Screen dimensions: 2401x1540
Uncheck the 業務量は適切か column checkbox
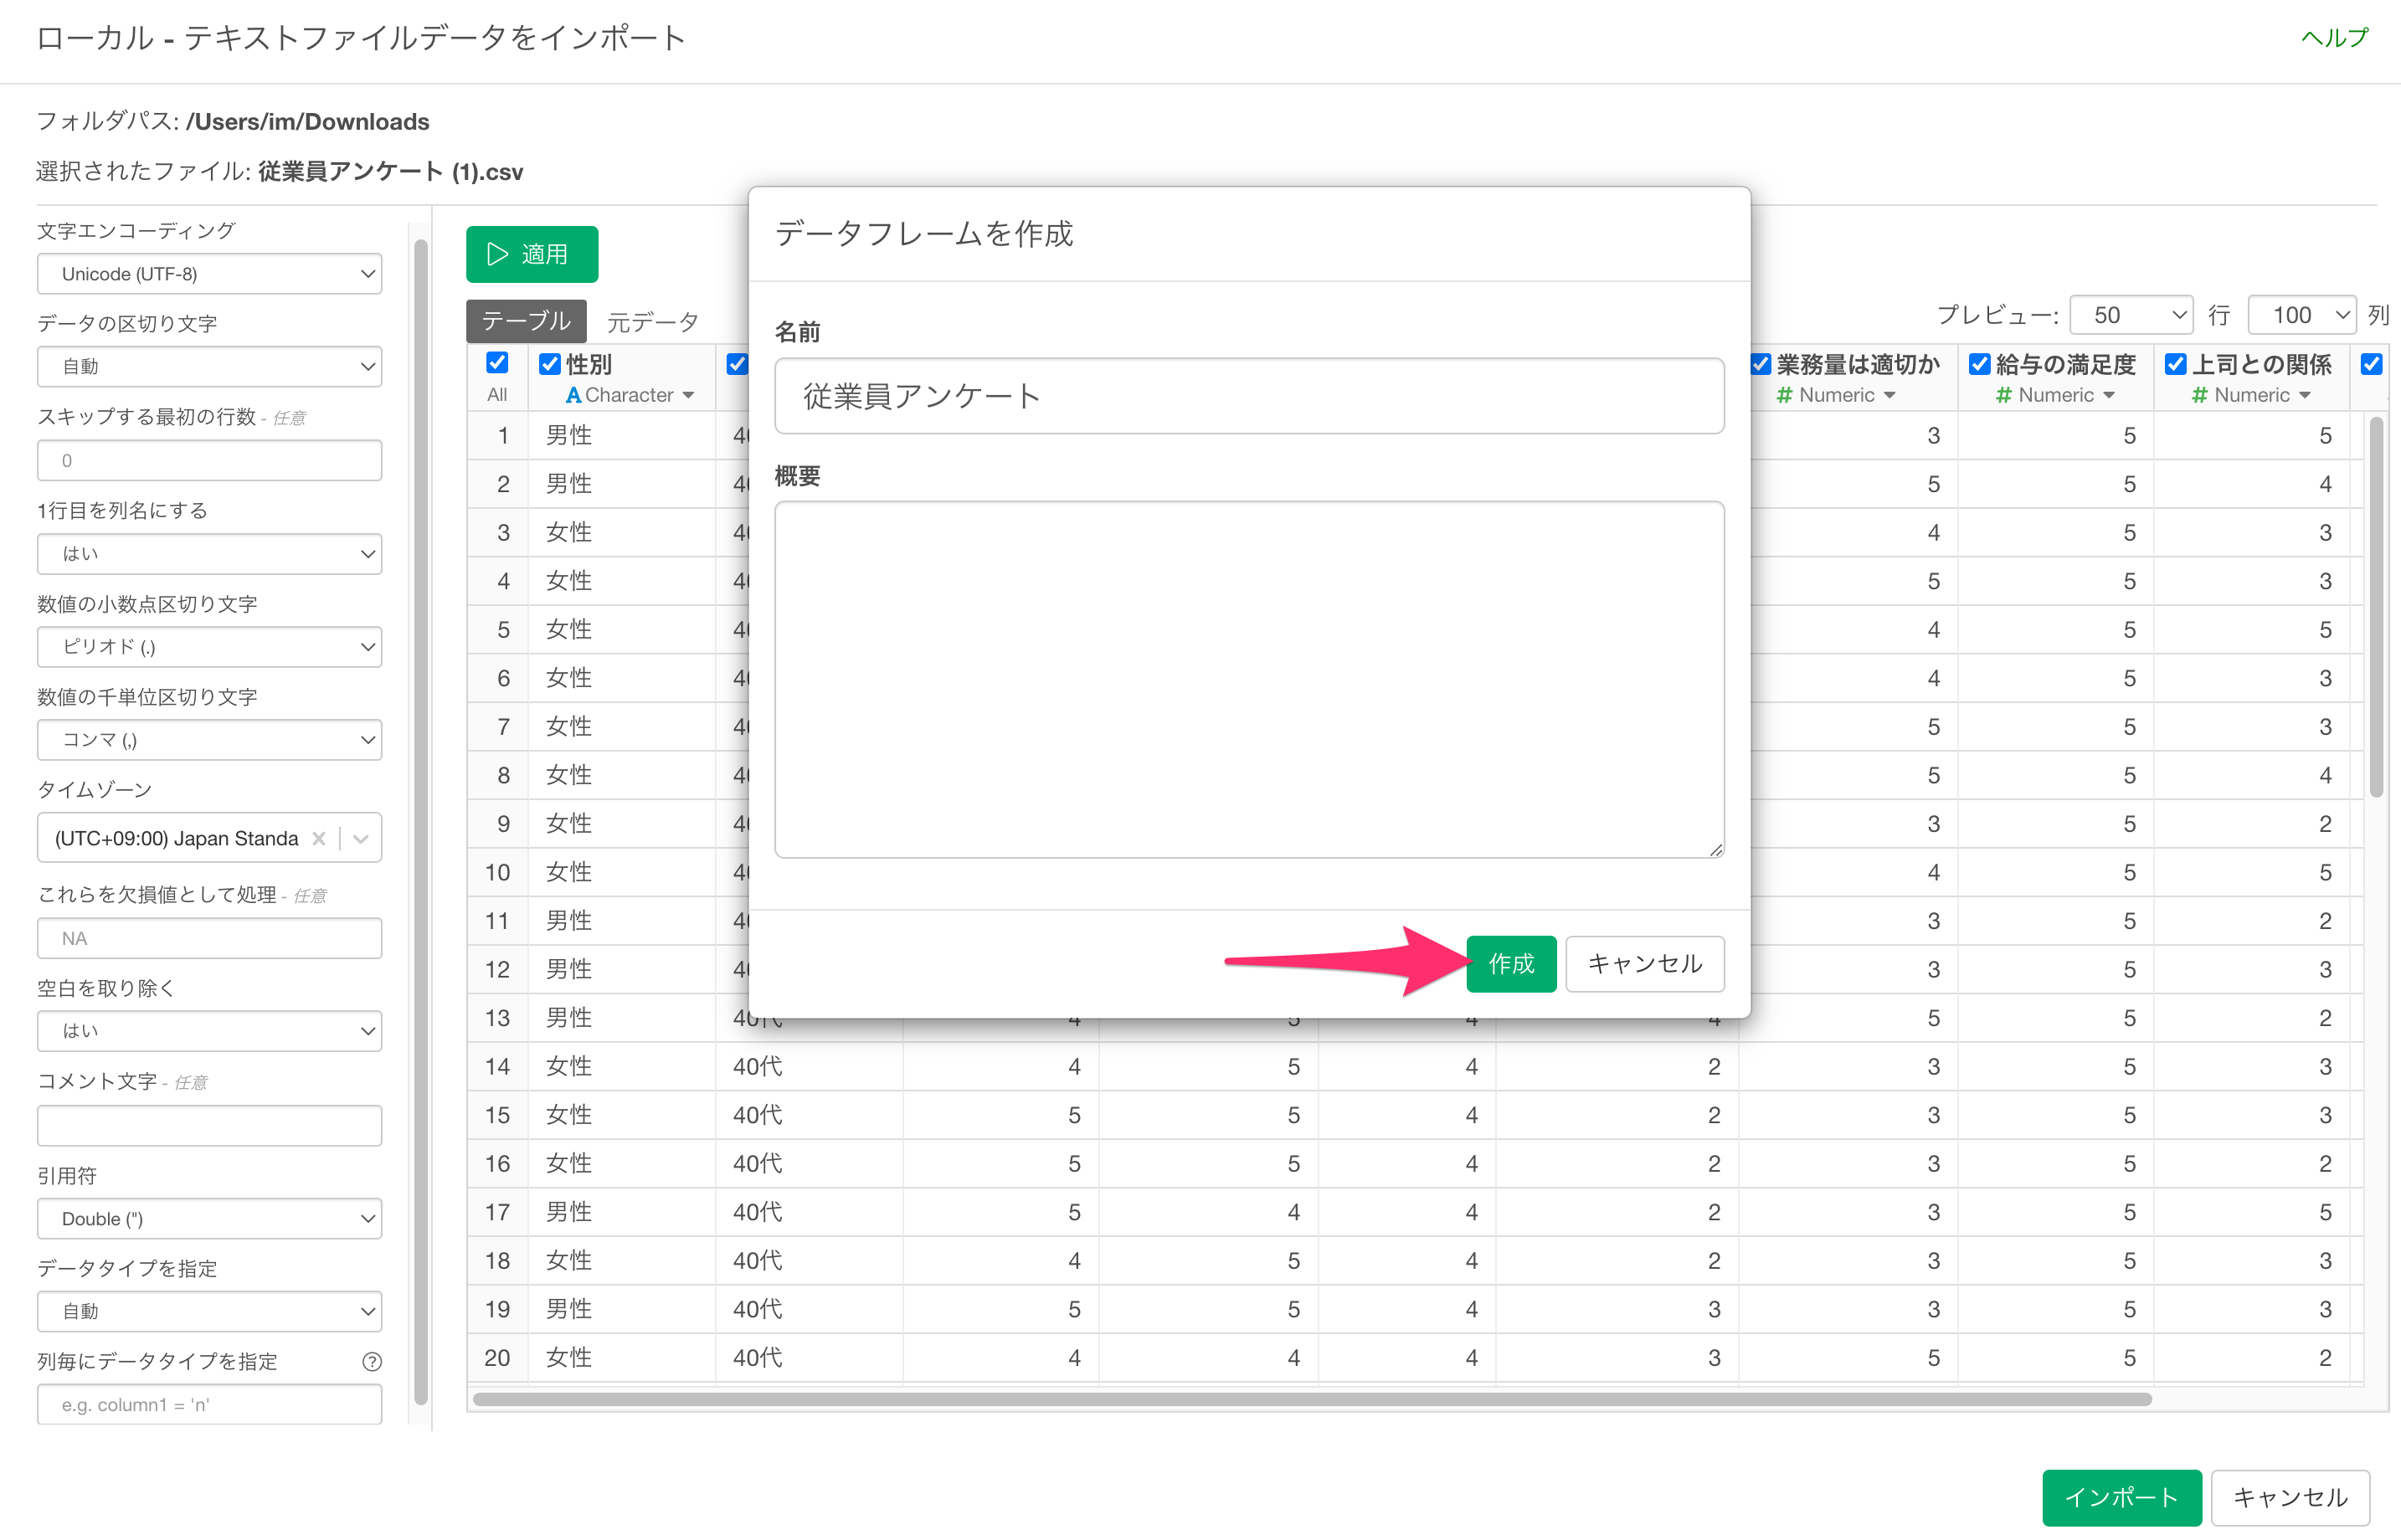[1761, 364]
